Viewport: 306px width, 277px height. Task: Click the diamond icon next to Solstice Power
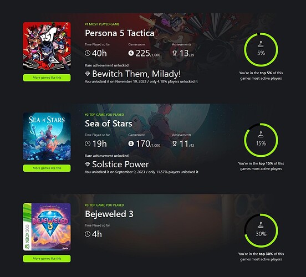click(88, 164)
